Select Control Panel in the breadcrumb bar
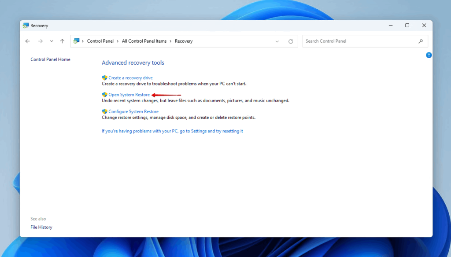Viewport: 451px width, 257px height. point(100,41)
